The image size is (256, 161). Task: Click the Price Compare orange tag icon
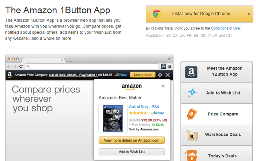(192, 114)
